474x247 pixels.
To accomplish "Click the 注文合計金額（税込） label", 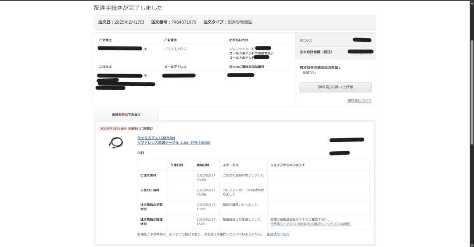I will 316,52.
